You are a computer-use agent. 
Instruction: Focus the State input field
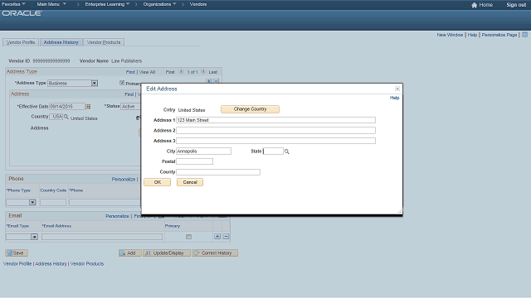click(x=273, y=151)
